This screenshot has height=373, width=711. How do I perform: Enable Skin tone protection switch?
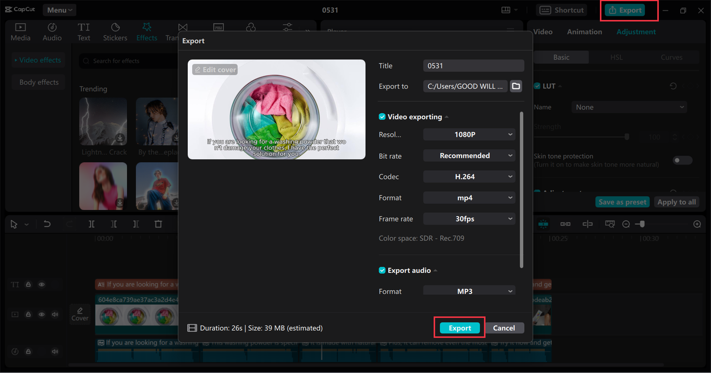click(683, 160)
